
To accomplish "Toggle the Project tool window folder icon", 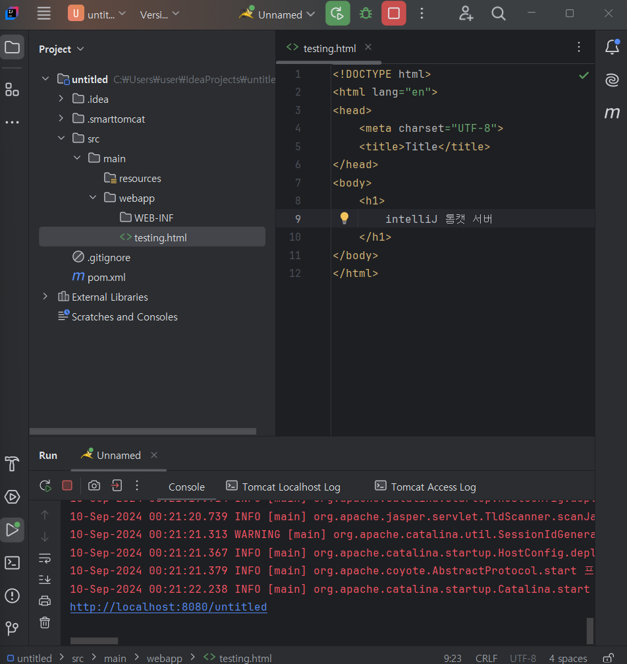I will tap(12, 47).
